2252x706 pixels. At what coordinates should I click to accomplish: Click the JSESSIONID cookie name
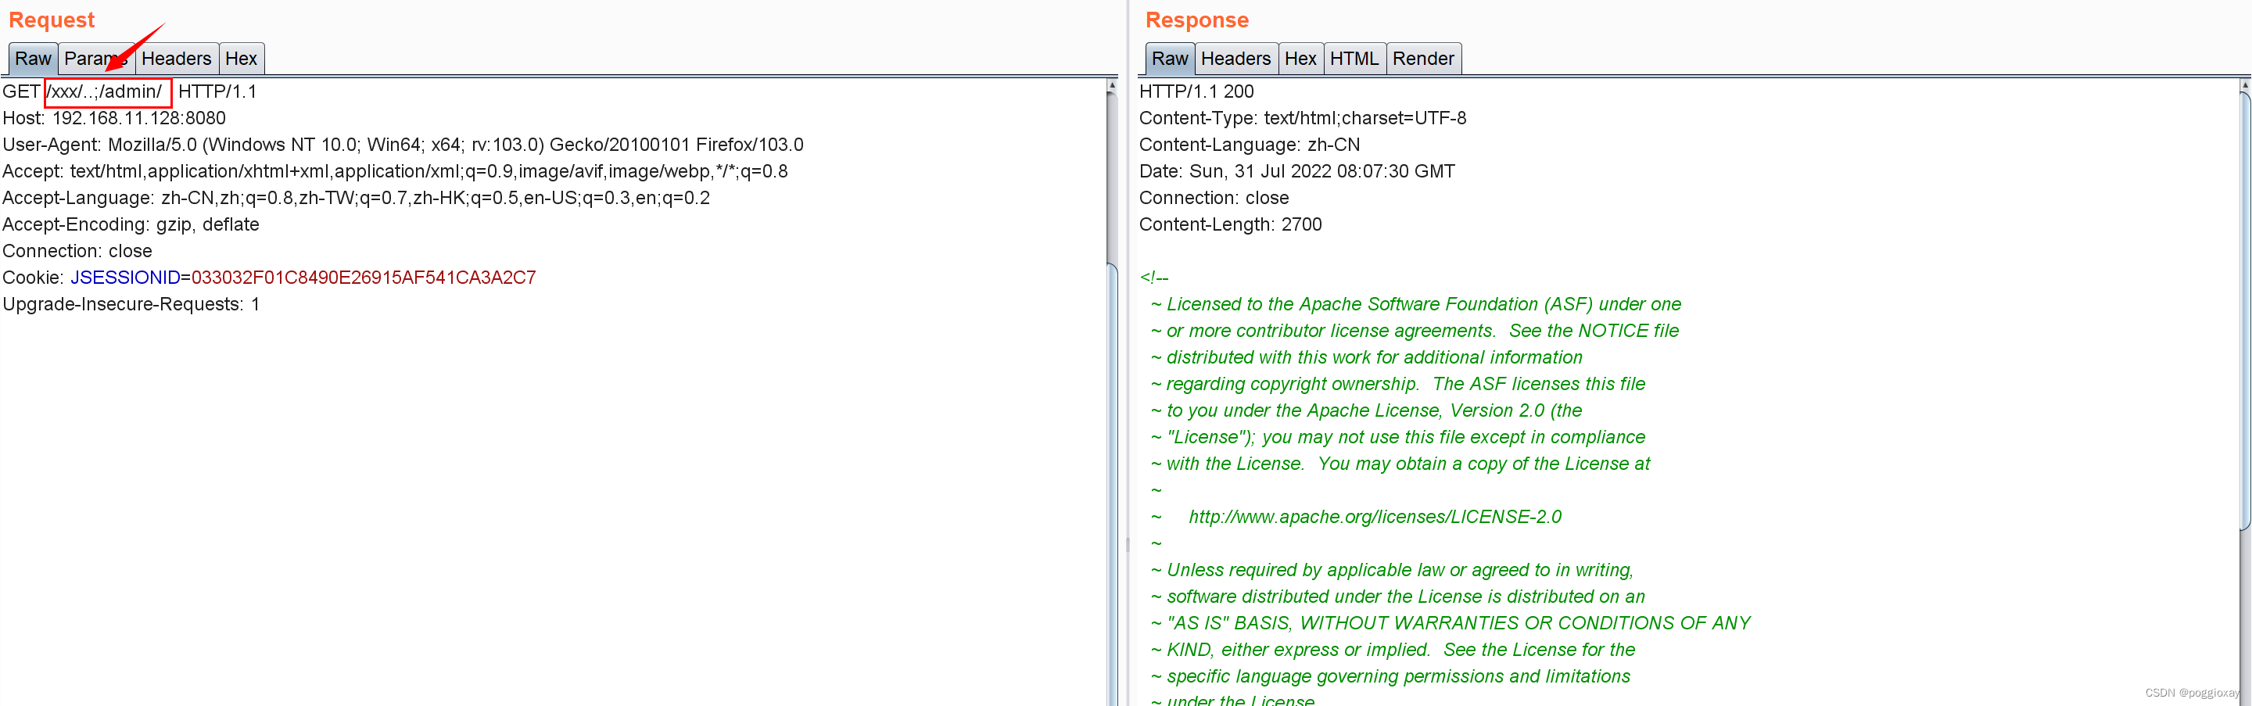pyautogui.click(x=125, y=278)
